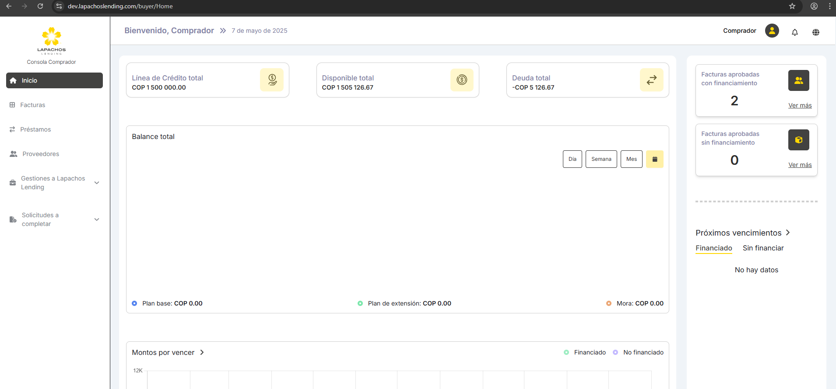The image size is (836, 389).
Task: Expand Gestiones a Lapachos Lending menu
Action: 97,183
